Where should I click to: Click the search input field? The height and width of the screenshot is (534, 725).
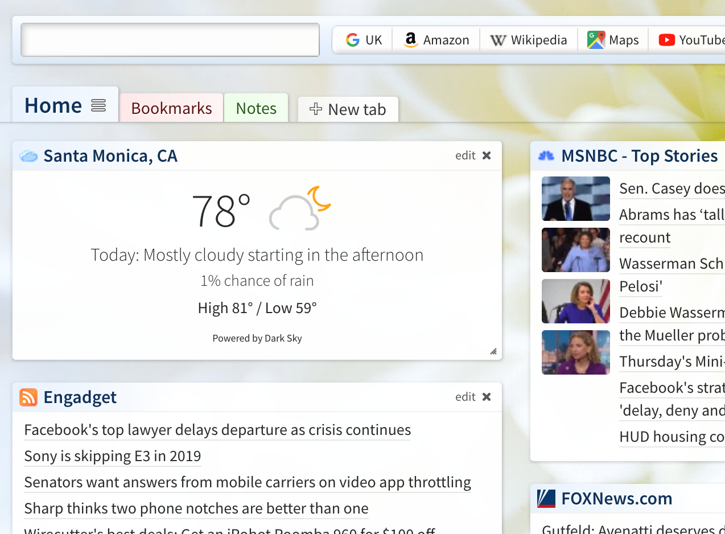(x=170, y=40)
